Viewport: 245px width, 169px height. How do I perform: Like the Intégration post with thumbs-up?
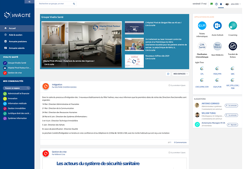[x=169, y=142]
